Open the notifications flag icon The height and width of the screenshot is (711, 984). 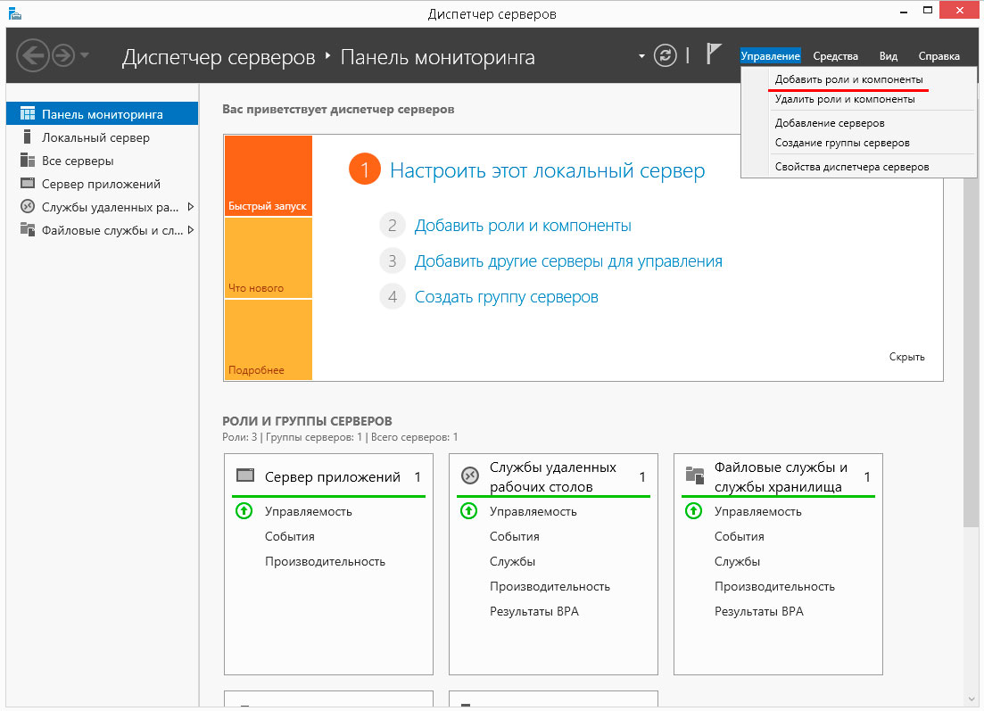[714, 54]
